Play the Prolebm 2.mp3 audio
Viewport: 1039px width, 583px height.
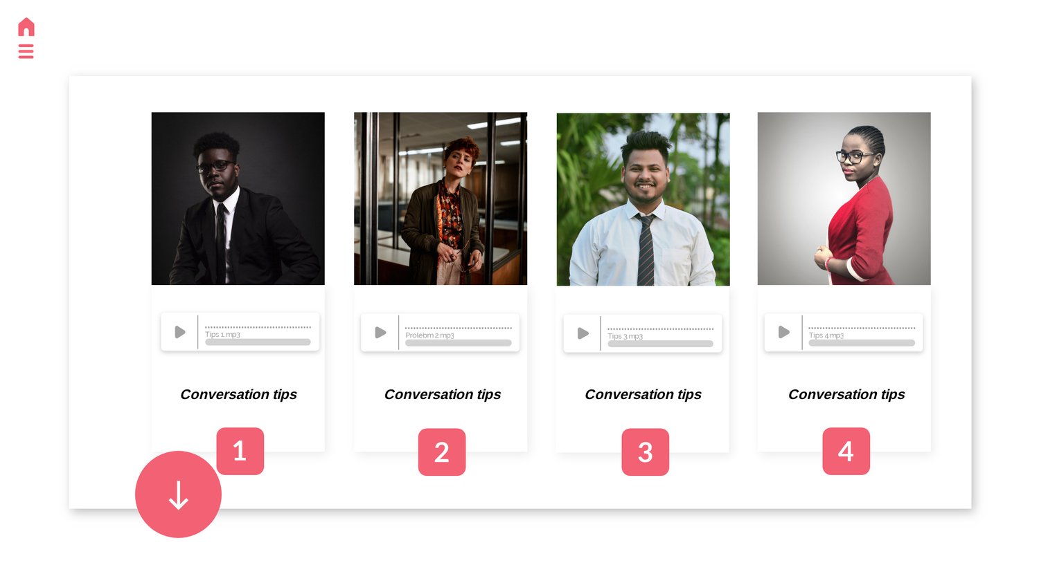(x=380, y=333)
